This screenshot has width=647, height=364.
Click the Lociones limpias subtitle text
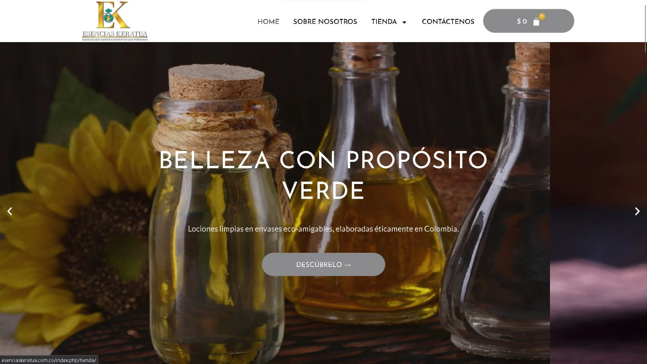click(323, 229)
